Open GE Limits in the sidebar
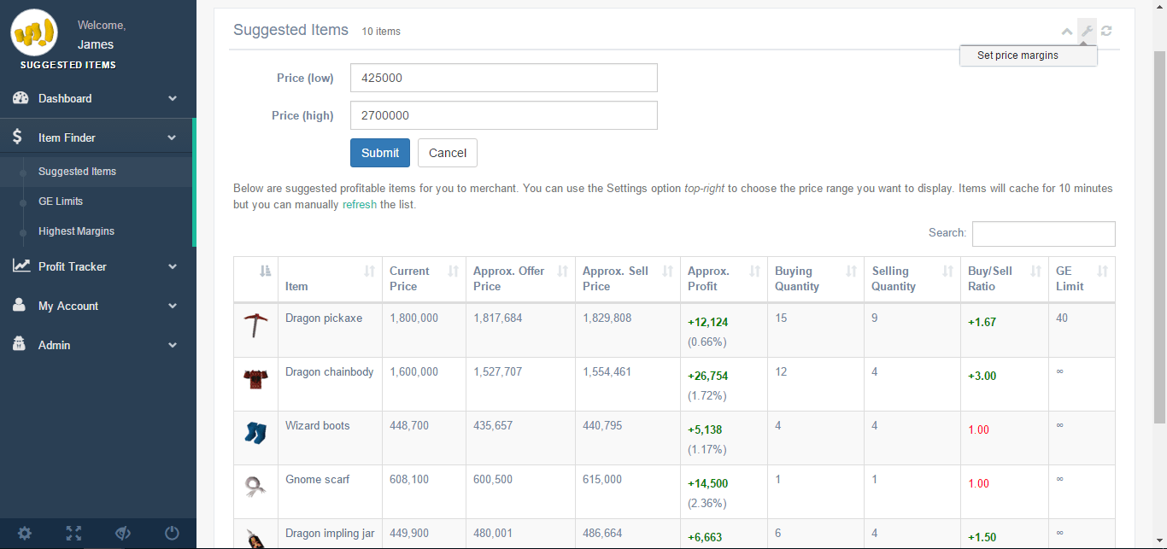The height and width of the screenshot is (549, 1167). 61,201
